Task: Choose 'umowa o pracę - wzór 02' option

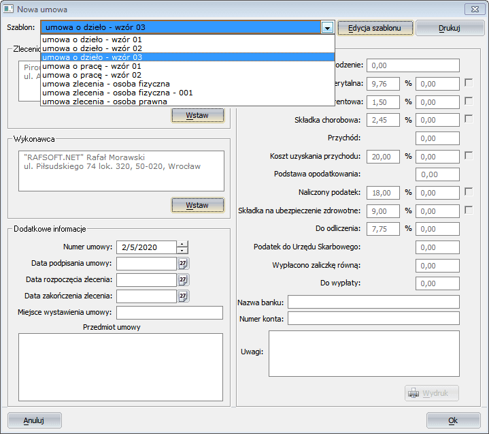Action: tap(92, 75)
